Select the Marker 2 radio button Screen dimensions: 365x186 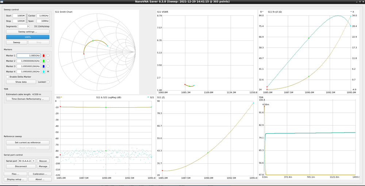point(48,61)
